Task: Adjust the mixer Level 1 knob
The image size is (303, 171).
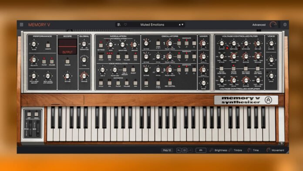Action: tap(203, 43)
